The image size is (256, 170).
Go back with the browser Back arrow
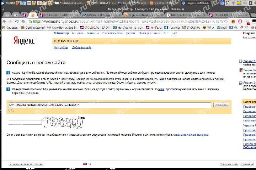coord(4,21)
